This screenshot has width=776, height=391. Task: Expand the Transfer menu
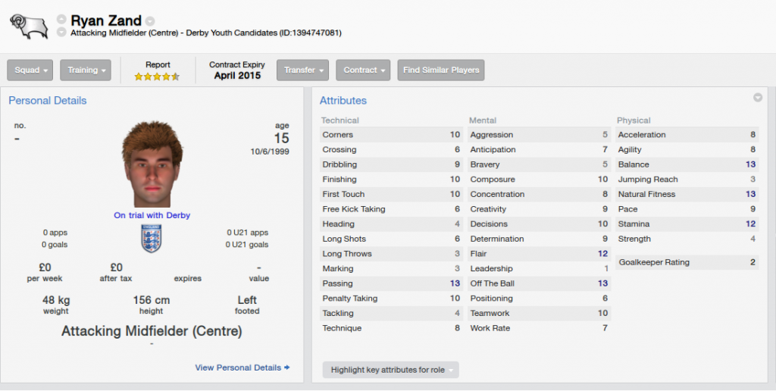coord(303,70)
